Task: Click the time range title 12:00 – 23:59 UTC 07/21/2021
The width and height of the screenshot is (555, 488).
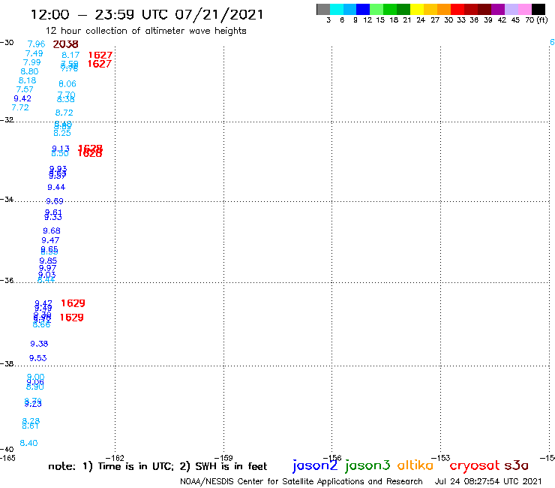Action: coord(147,15)
